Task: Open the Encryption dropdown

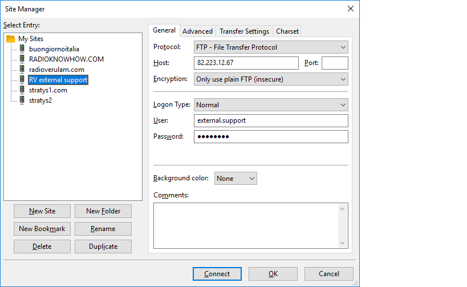Action: click(271, 79)
